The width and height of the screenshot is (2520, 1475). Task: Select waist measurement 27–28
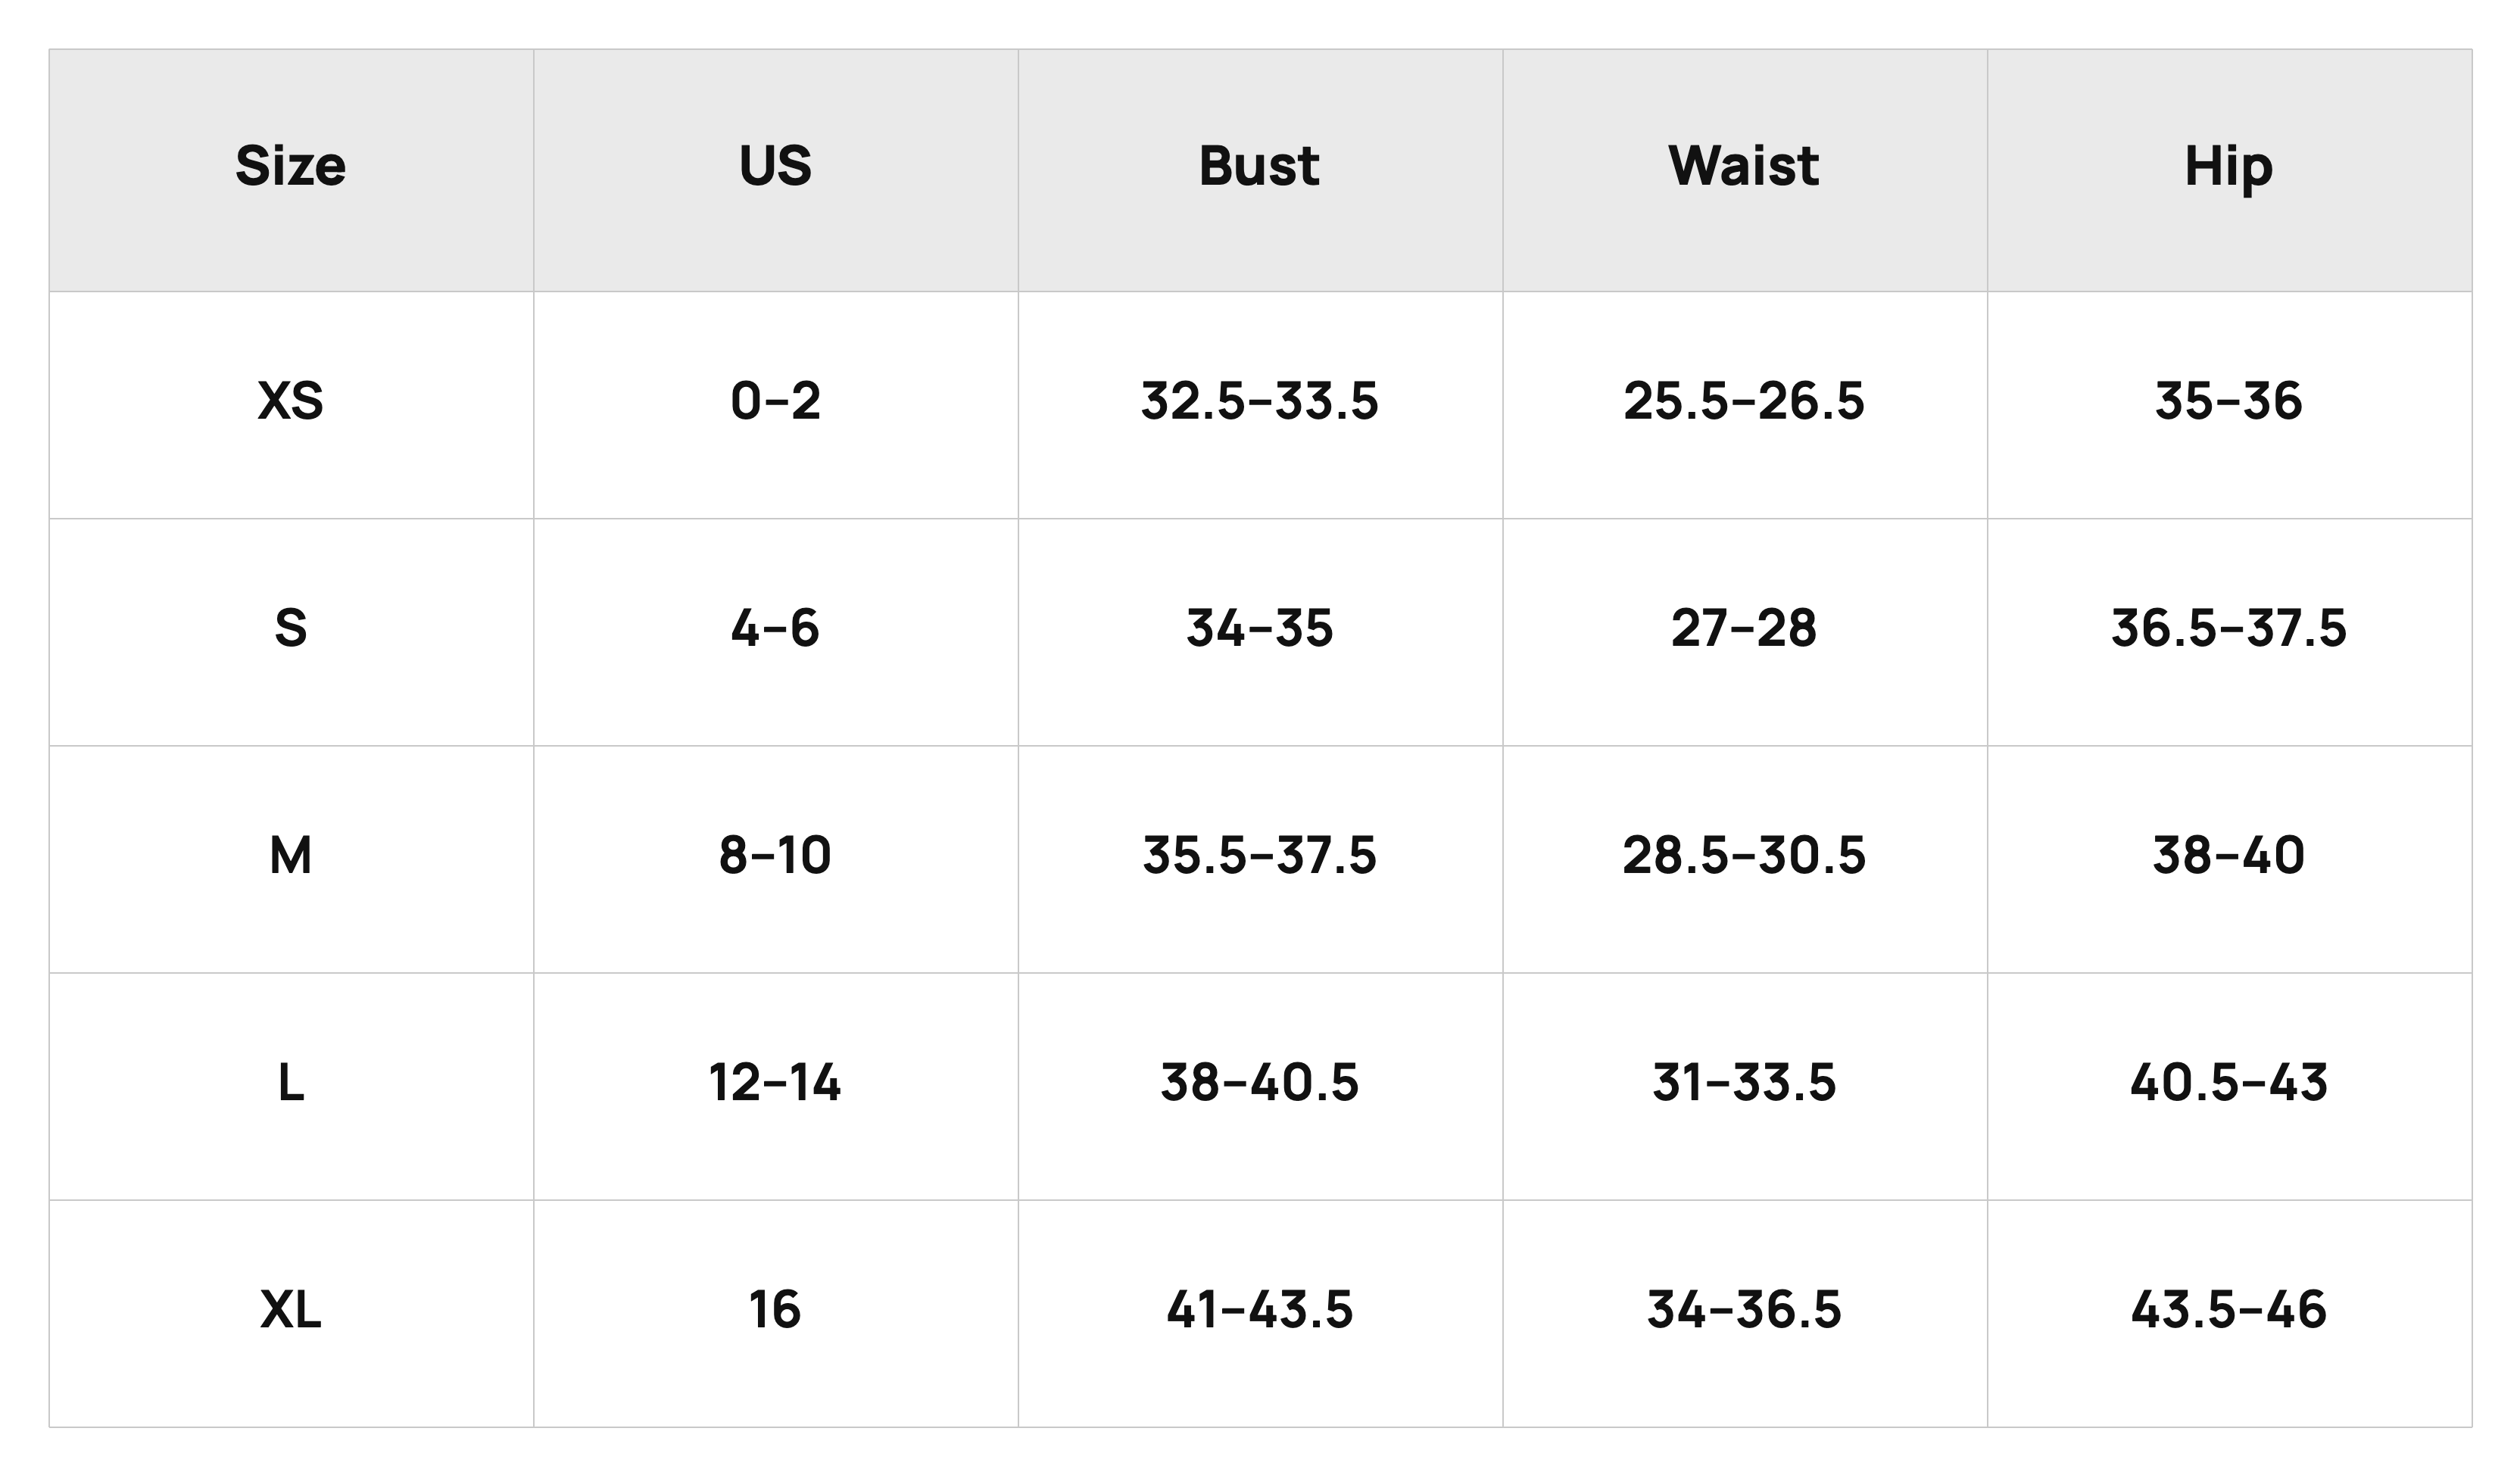click(1744, 628)
